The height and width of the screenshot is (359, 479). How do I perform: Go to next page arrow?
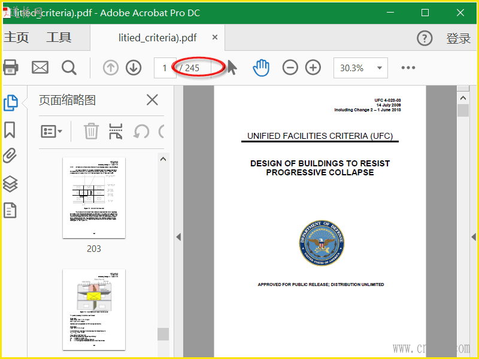click(x=134, y=68)
